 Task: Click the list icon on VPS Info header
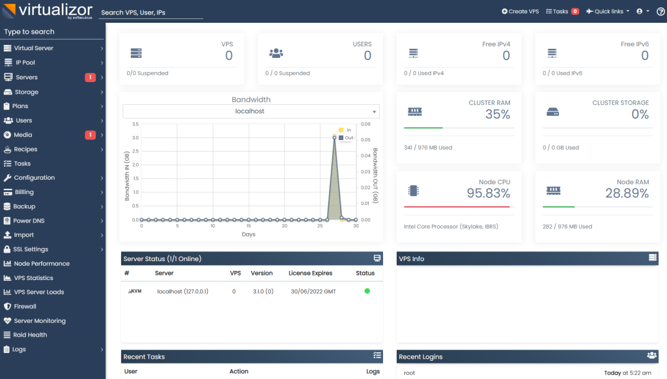pos(652,259)
